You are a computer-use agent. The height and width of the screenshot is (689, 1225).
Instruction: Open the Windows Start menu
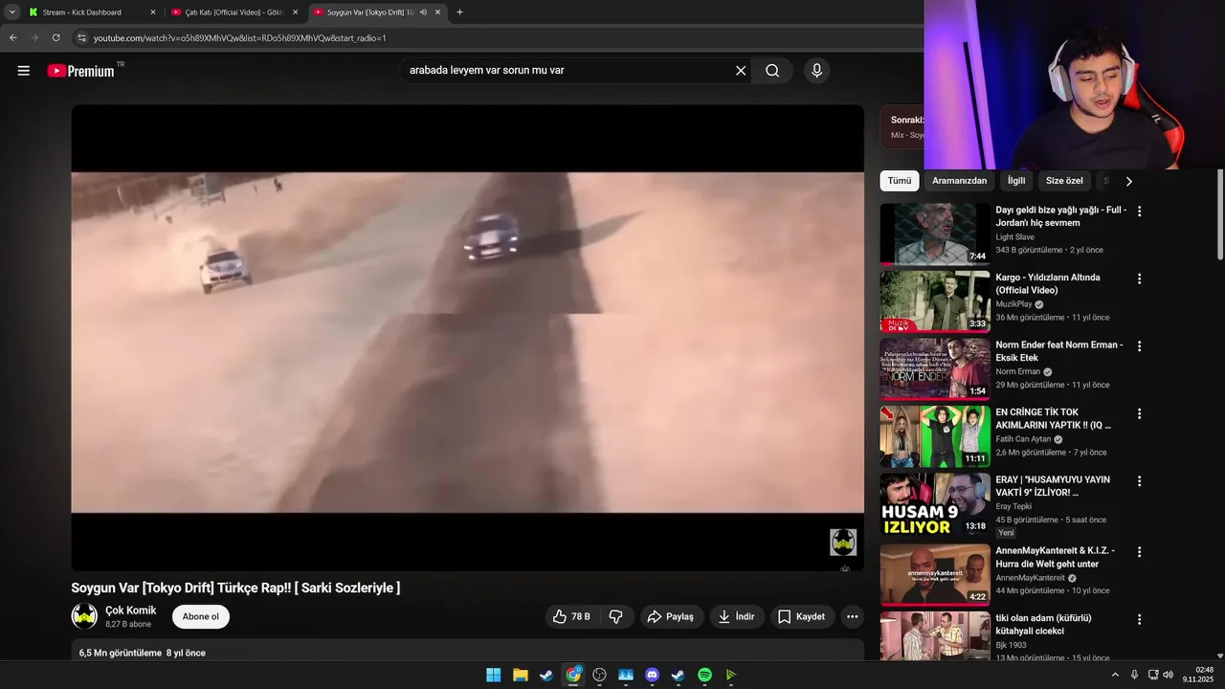click(493, 675)
